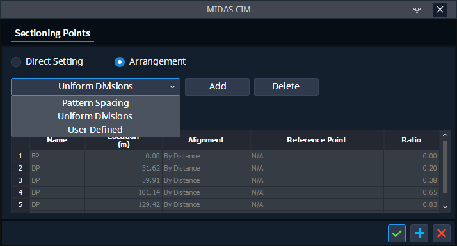
Task: Click the location value 0.00 in row 1
Action: (x=124, y=156)
